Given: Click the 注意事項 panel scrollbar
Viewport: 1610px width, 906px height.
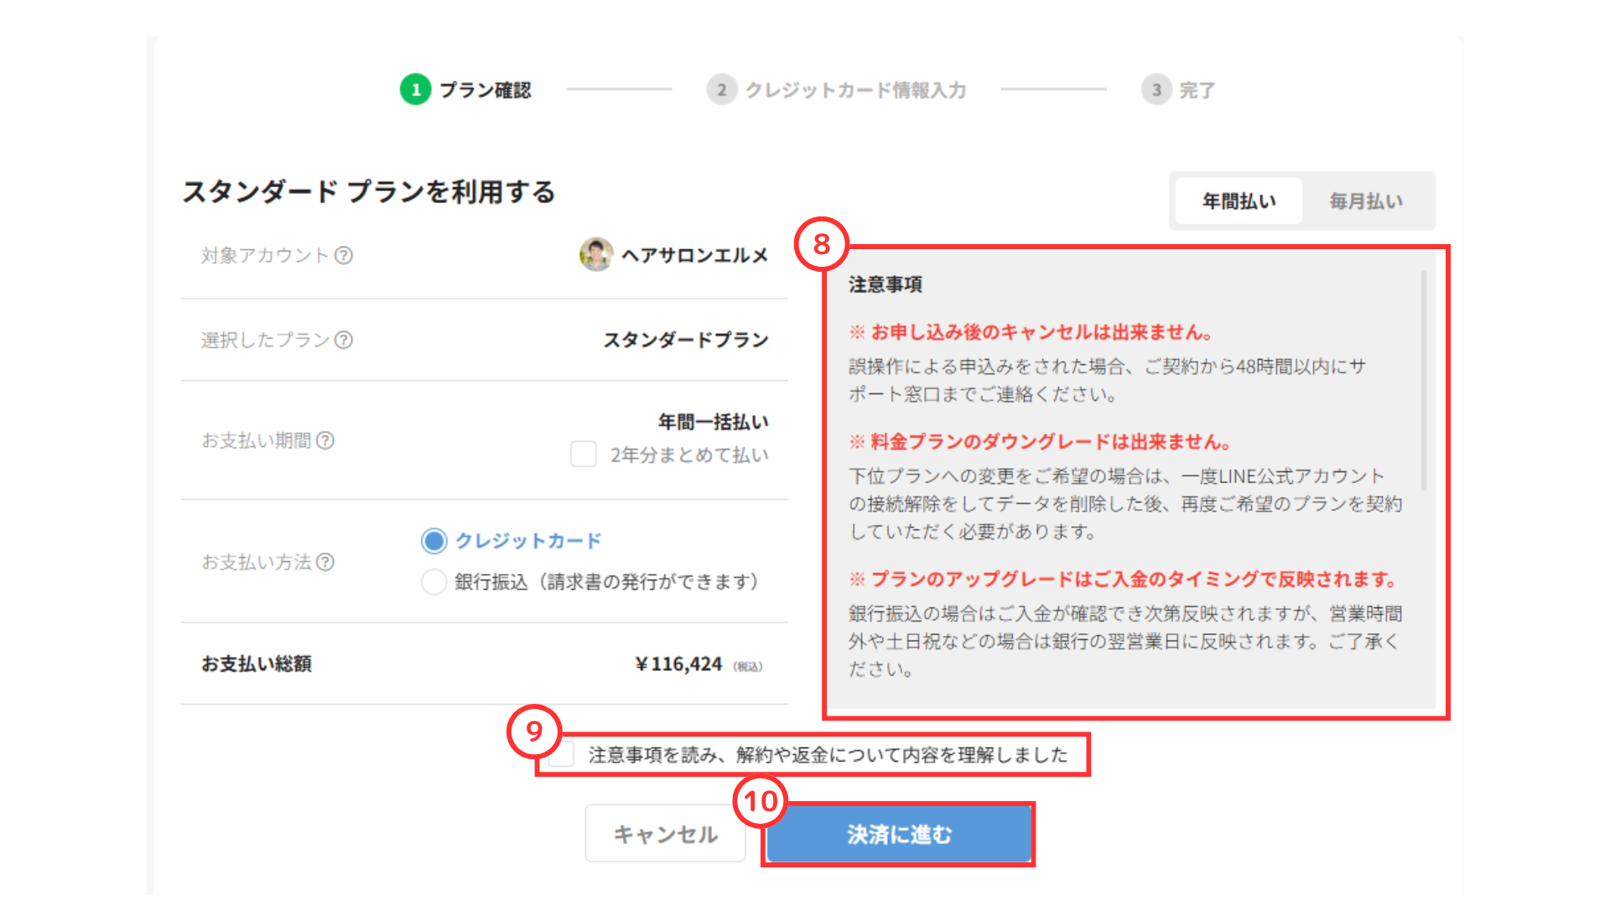Looking at the screenshot, I should pos(1423,382).
